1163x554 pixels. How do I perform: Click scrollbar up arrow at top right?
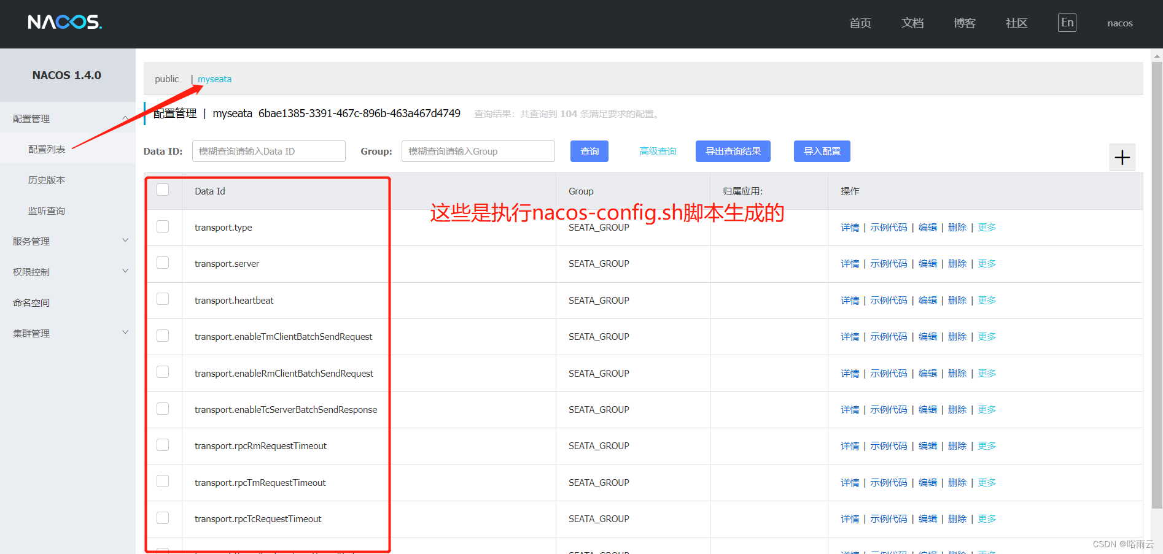pyautogui.click(x=1157, y=56)
